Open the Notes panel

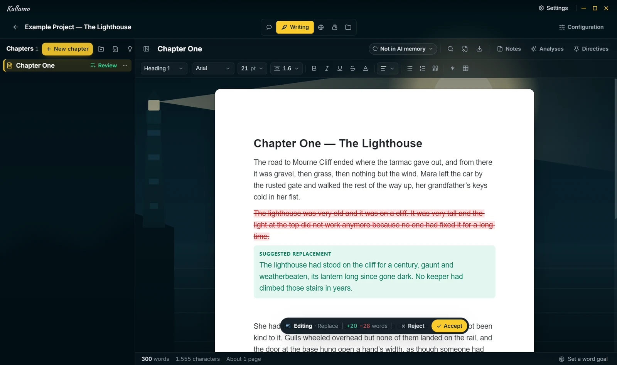pyautogui.click(x=509, y=49)
